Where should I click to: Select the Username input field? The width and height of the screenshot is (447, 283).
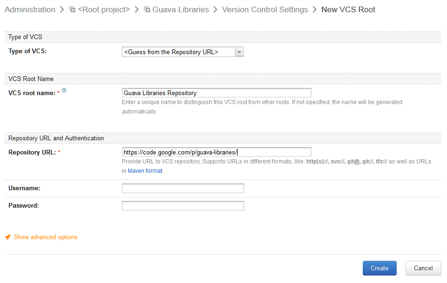[x=183, y=188]
